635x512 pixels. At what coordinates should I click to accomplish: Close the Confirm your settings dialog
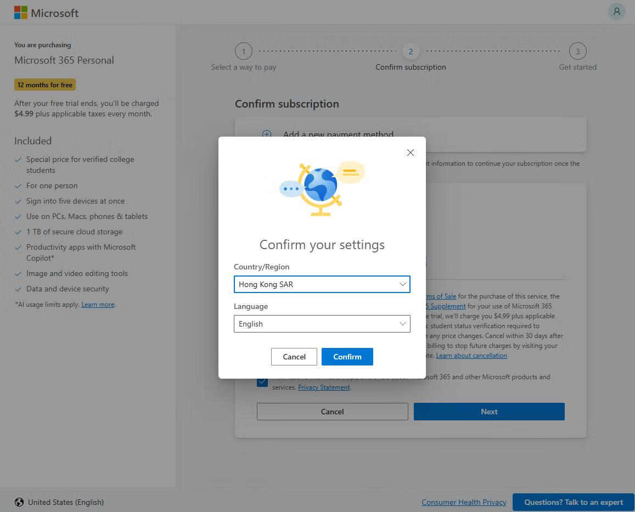pyautogui.click(x=410, y=153)
